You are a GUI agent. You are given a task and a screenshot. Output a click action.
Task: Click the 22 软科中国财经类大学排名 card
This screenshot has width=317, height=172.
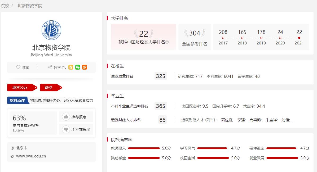143,37
